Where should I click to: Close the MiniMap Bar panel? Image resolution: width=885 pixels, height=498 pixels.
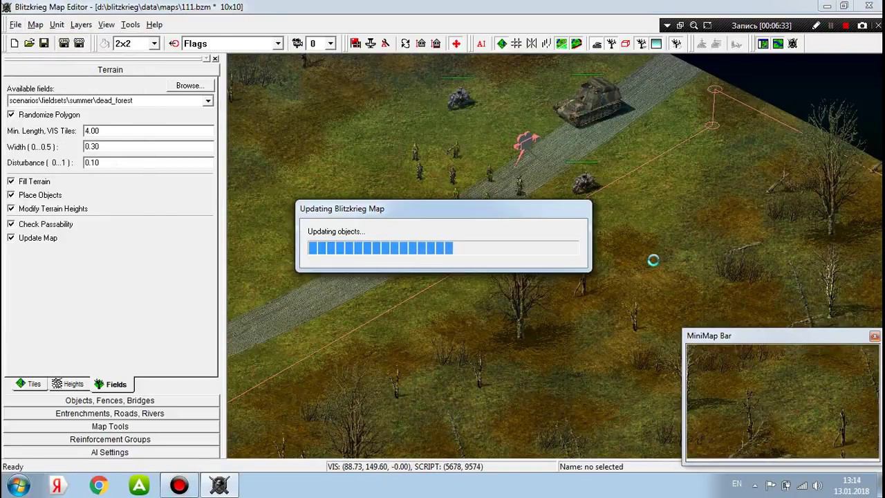click(875, 336)
